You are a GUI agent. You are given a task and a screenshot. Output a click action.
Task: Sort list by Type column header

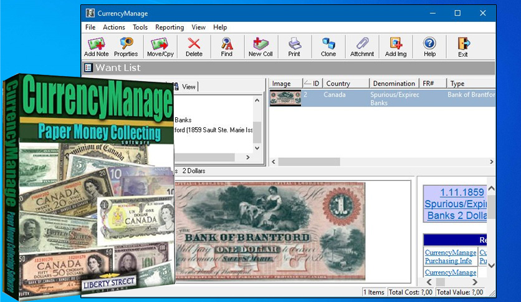(x=471, y=83)
